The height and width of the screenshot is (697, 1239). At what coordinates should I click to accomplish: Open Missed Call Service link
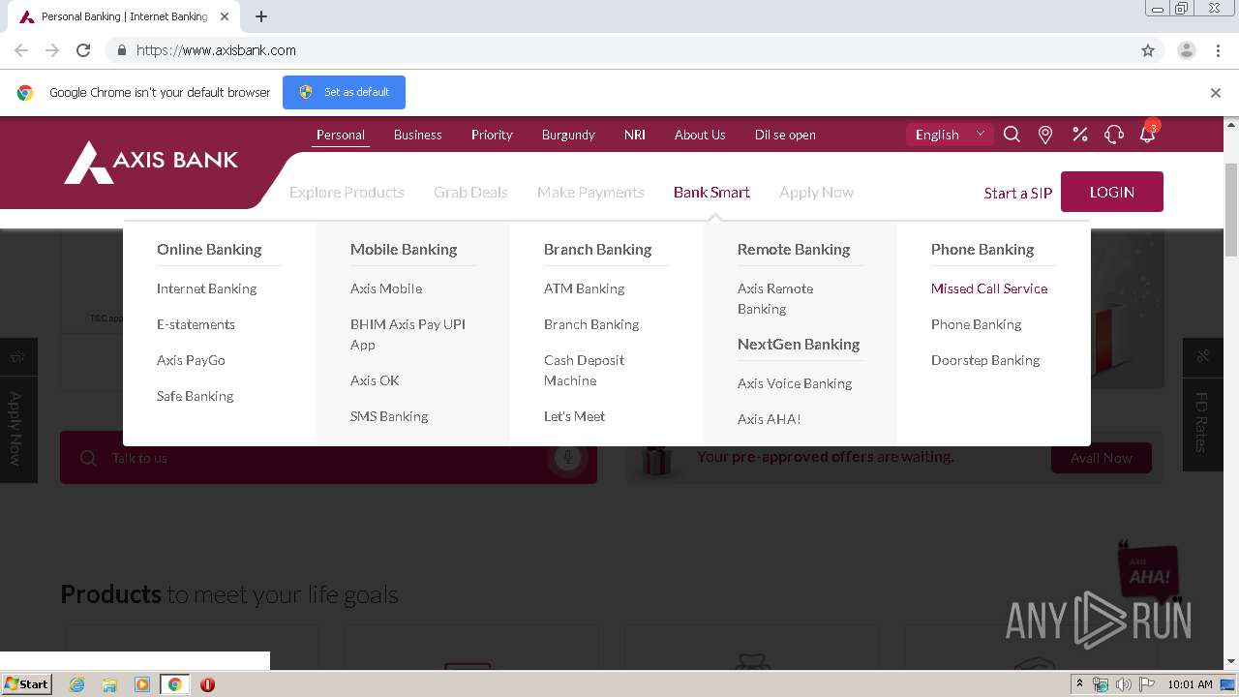coord(989,288)
